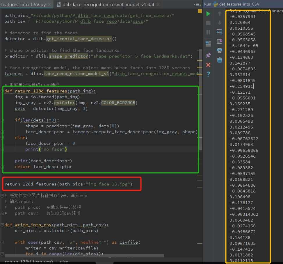Viewport: 283px width, 264px height.
Task: Click console output value -0.00762622
Action: coord(244,139)
